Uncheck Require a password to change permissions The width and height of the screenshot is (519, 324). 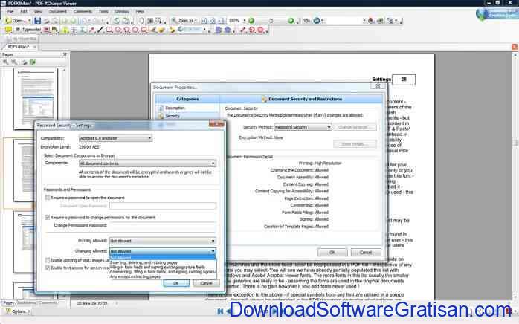coord(48,218)
